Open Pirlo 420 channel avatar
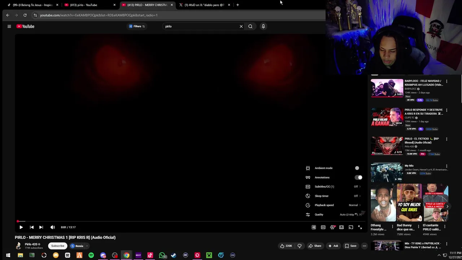This screenshot has height=260, width=462. [18, 246]
